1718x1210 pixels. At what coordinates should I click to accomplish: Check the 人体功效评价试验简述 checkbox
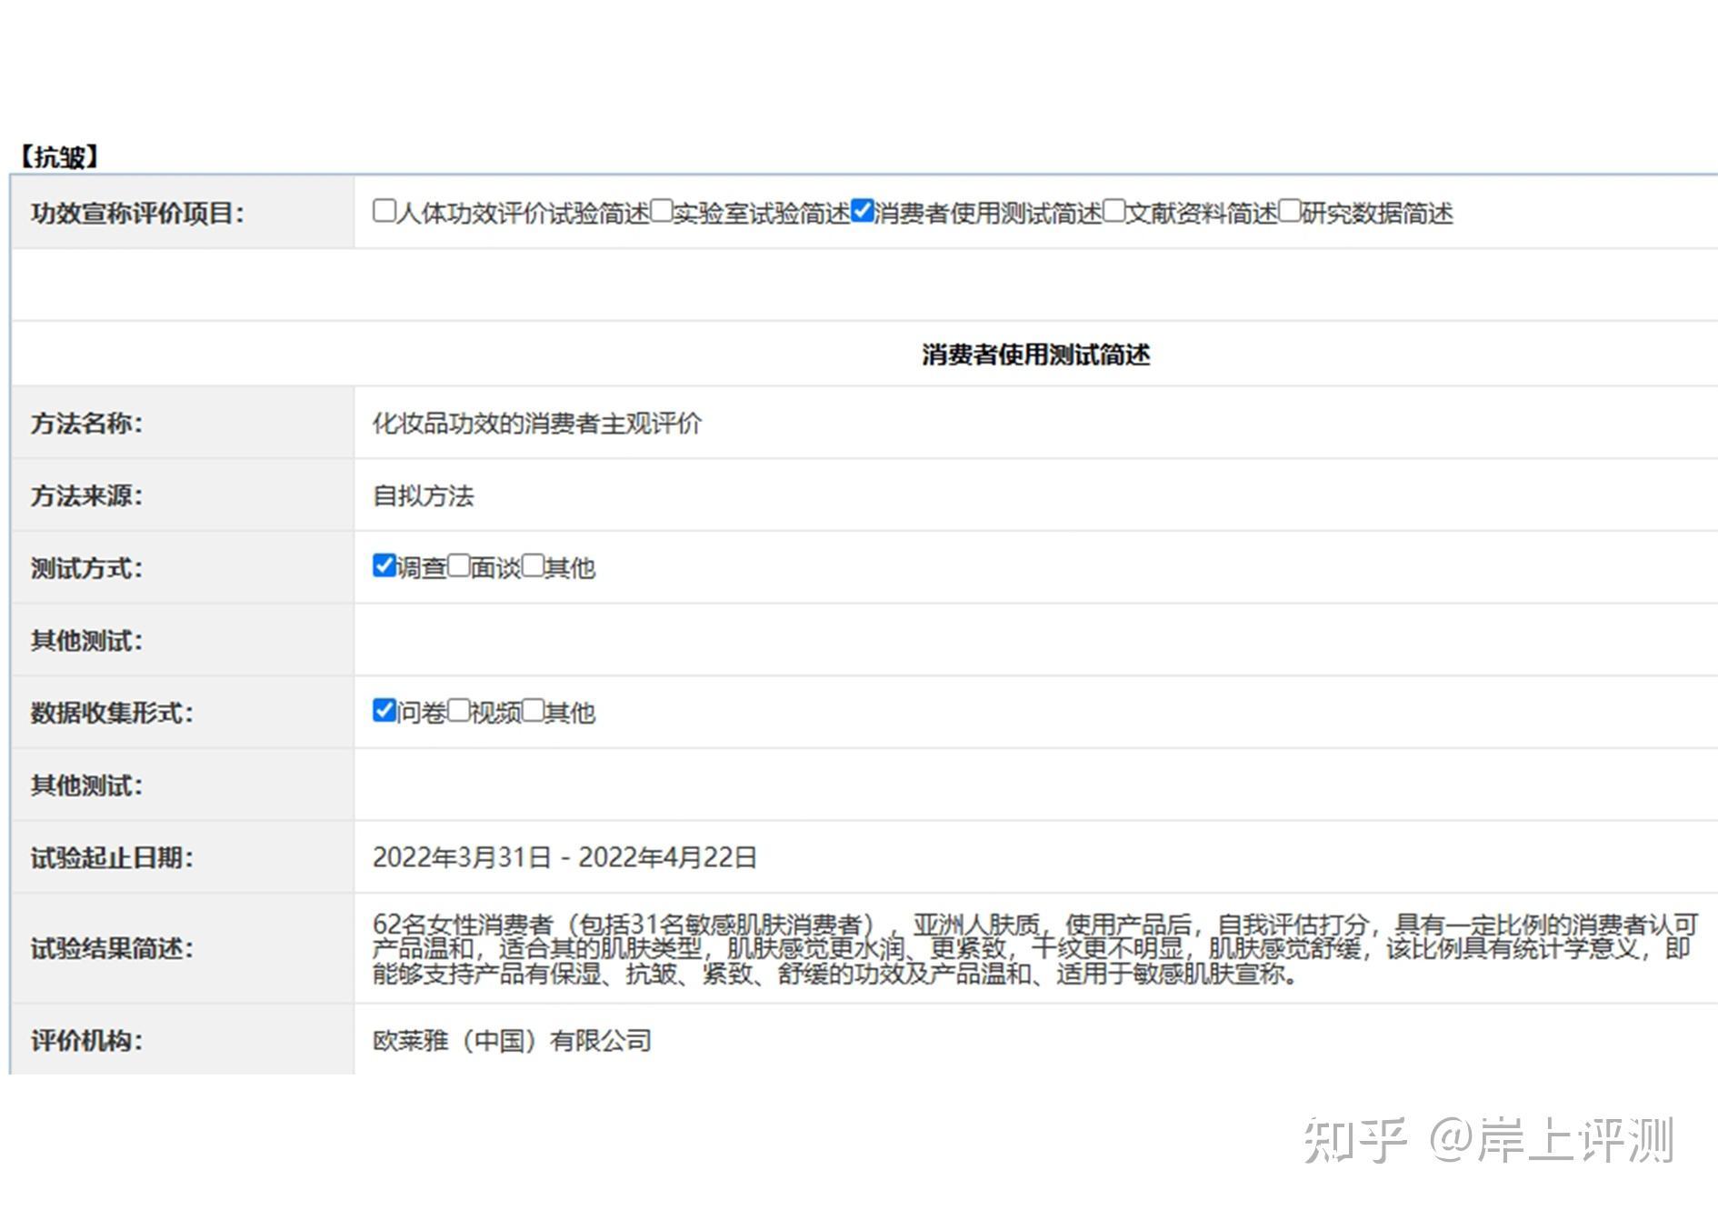(384, 211)
